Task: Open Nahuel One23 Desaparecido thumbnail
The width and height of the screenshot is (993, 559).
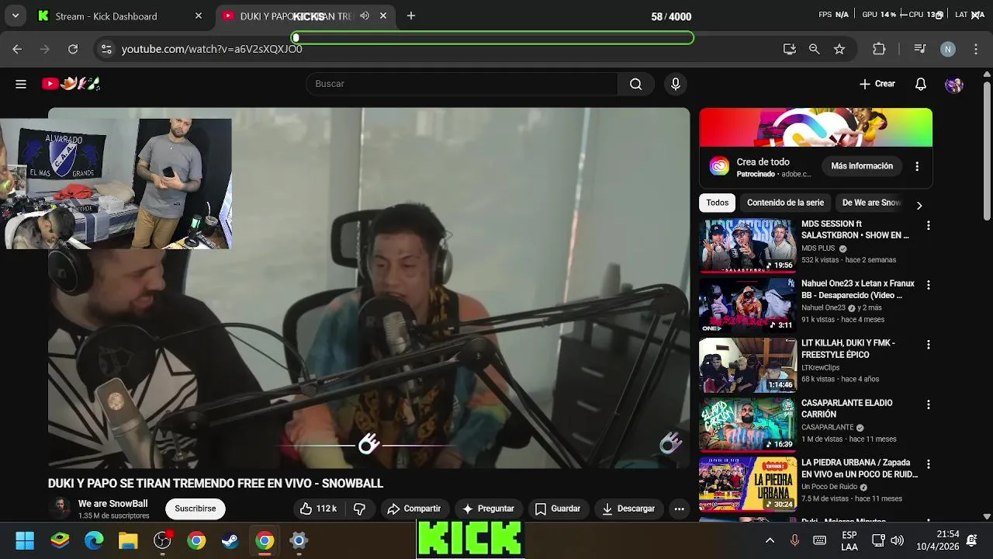Action: (x=748, y=305)
